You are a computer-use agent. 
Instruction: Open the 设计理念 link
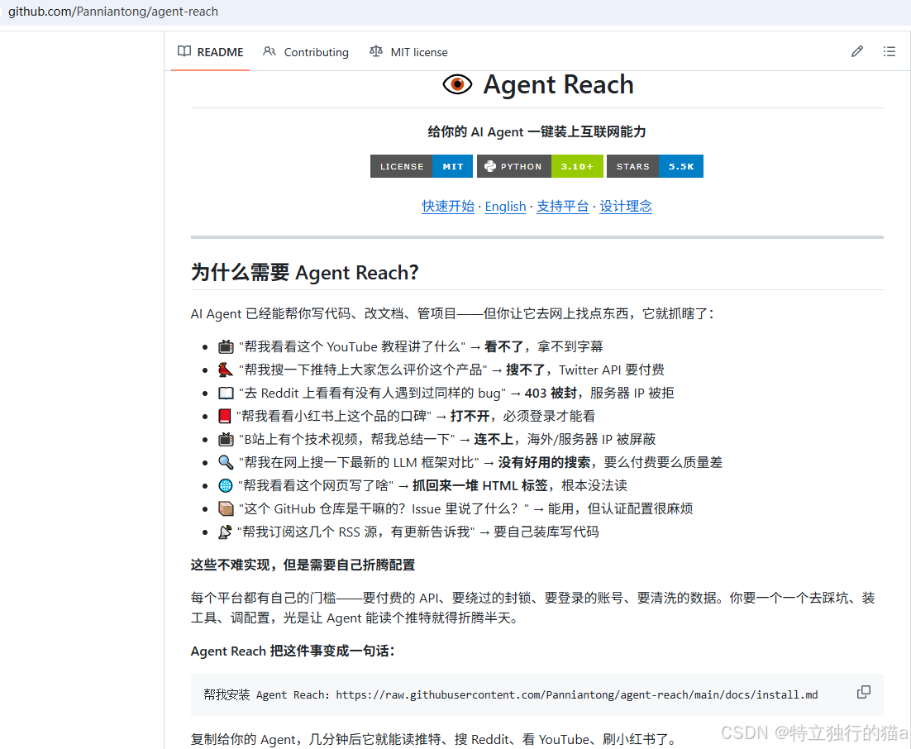pyautogui.click(x=626, y=207)
